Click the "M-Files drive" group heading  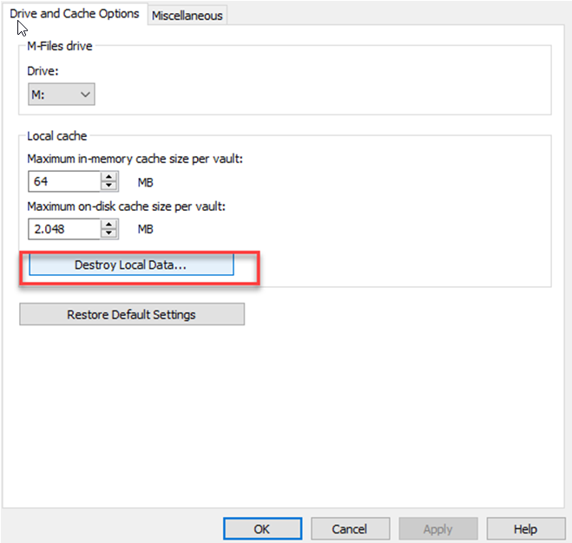(x=60, y=45)
